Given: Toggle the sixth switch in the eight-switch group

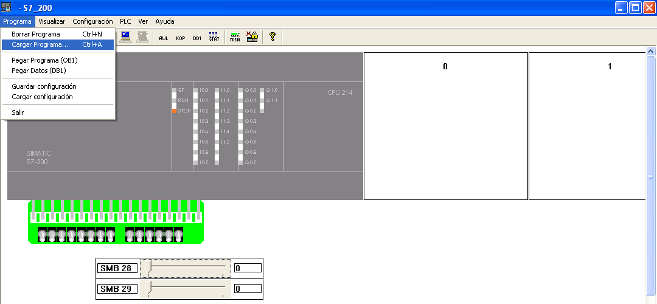Looking at the screenshot, I should tap(91, 235).
